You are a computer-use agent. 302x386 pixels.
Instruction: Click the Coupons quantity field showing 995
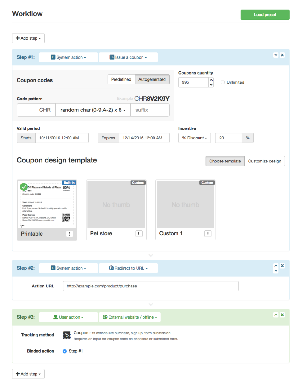tap(193, 82)
